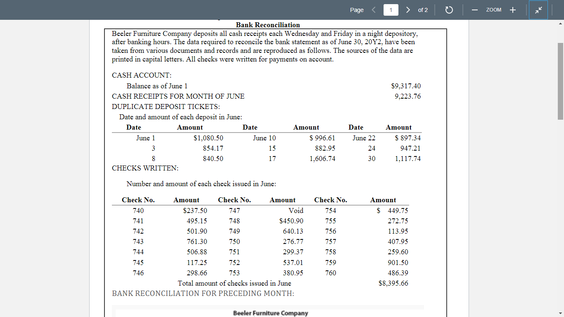Advance to page 2 with the next chevron
Image resolution: width=564 pixels, height=317 pixels.
[408, 9]
